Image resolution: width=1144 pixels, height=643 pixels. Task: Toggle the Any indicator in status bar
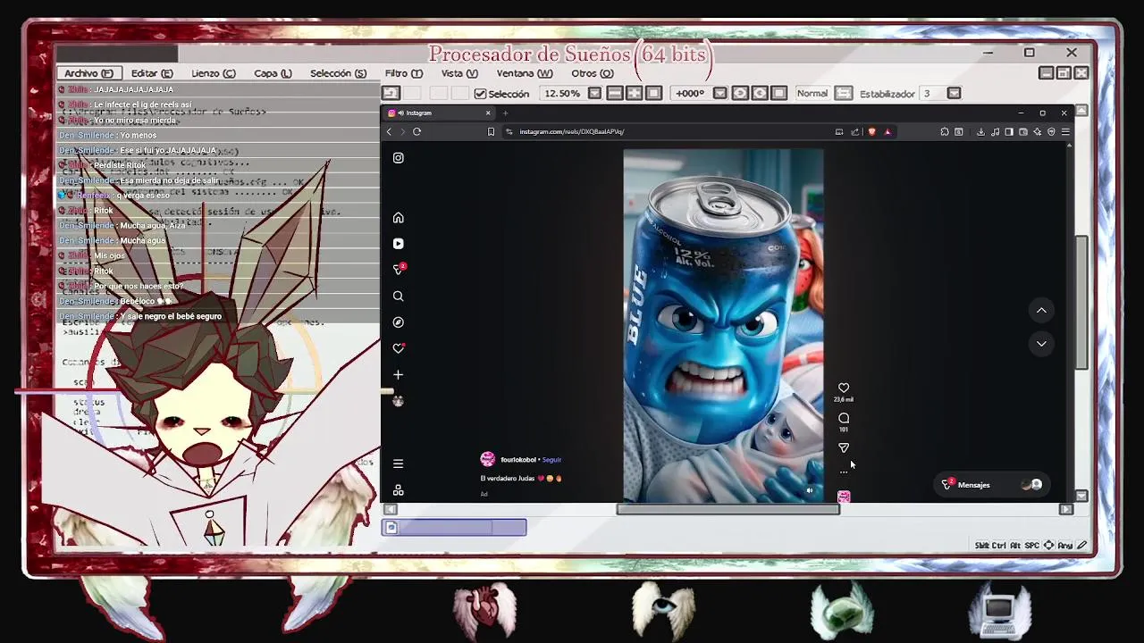click(x=1065, y=545)
